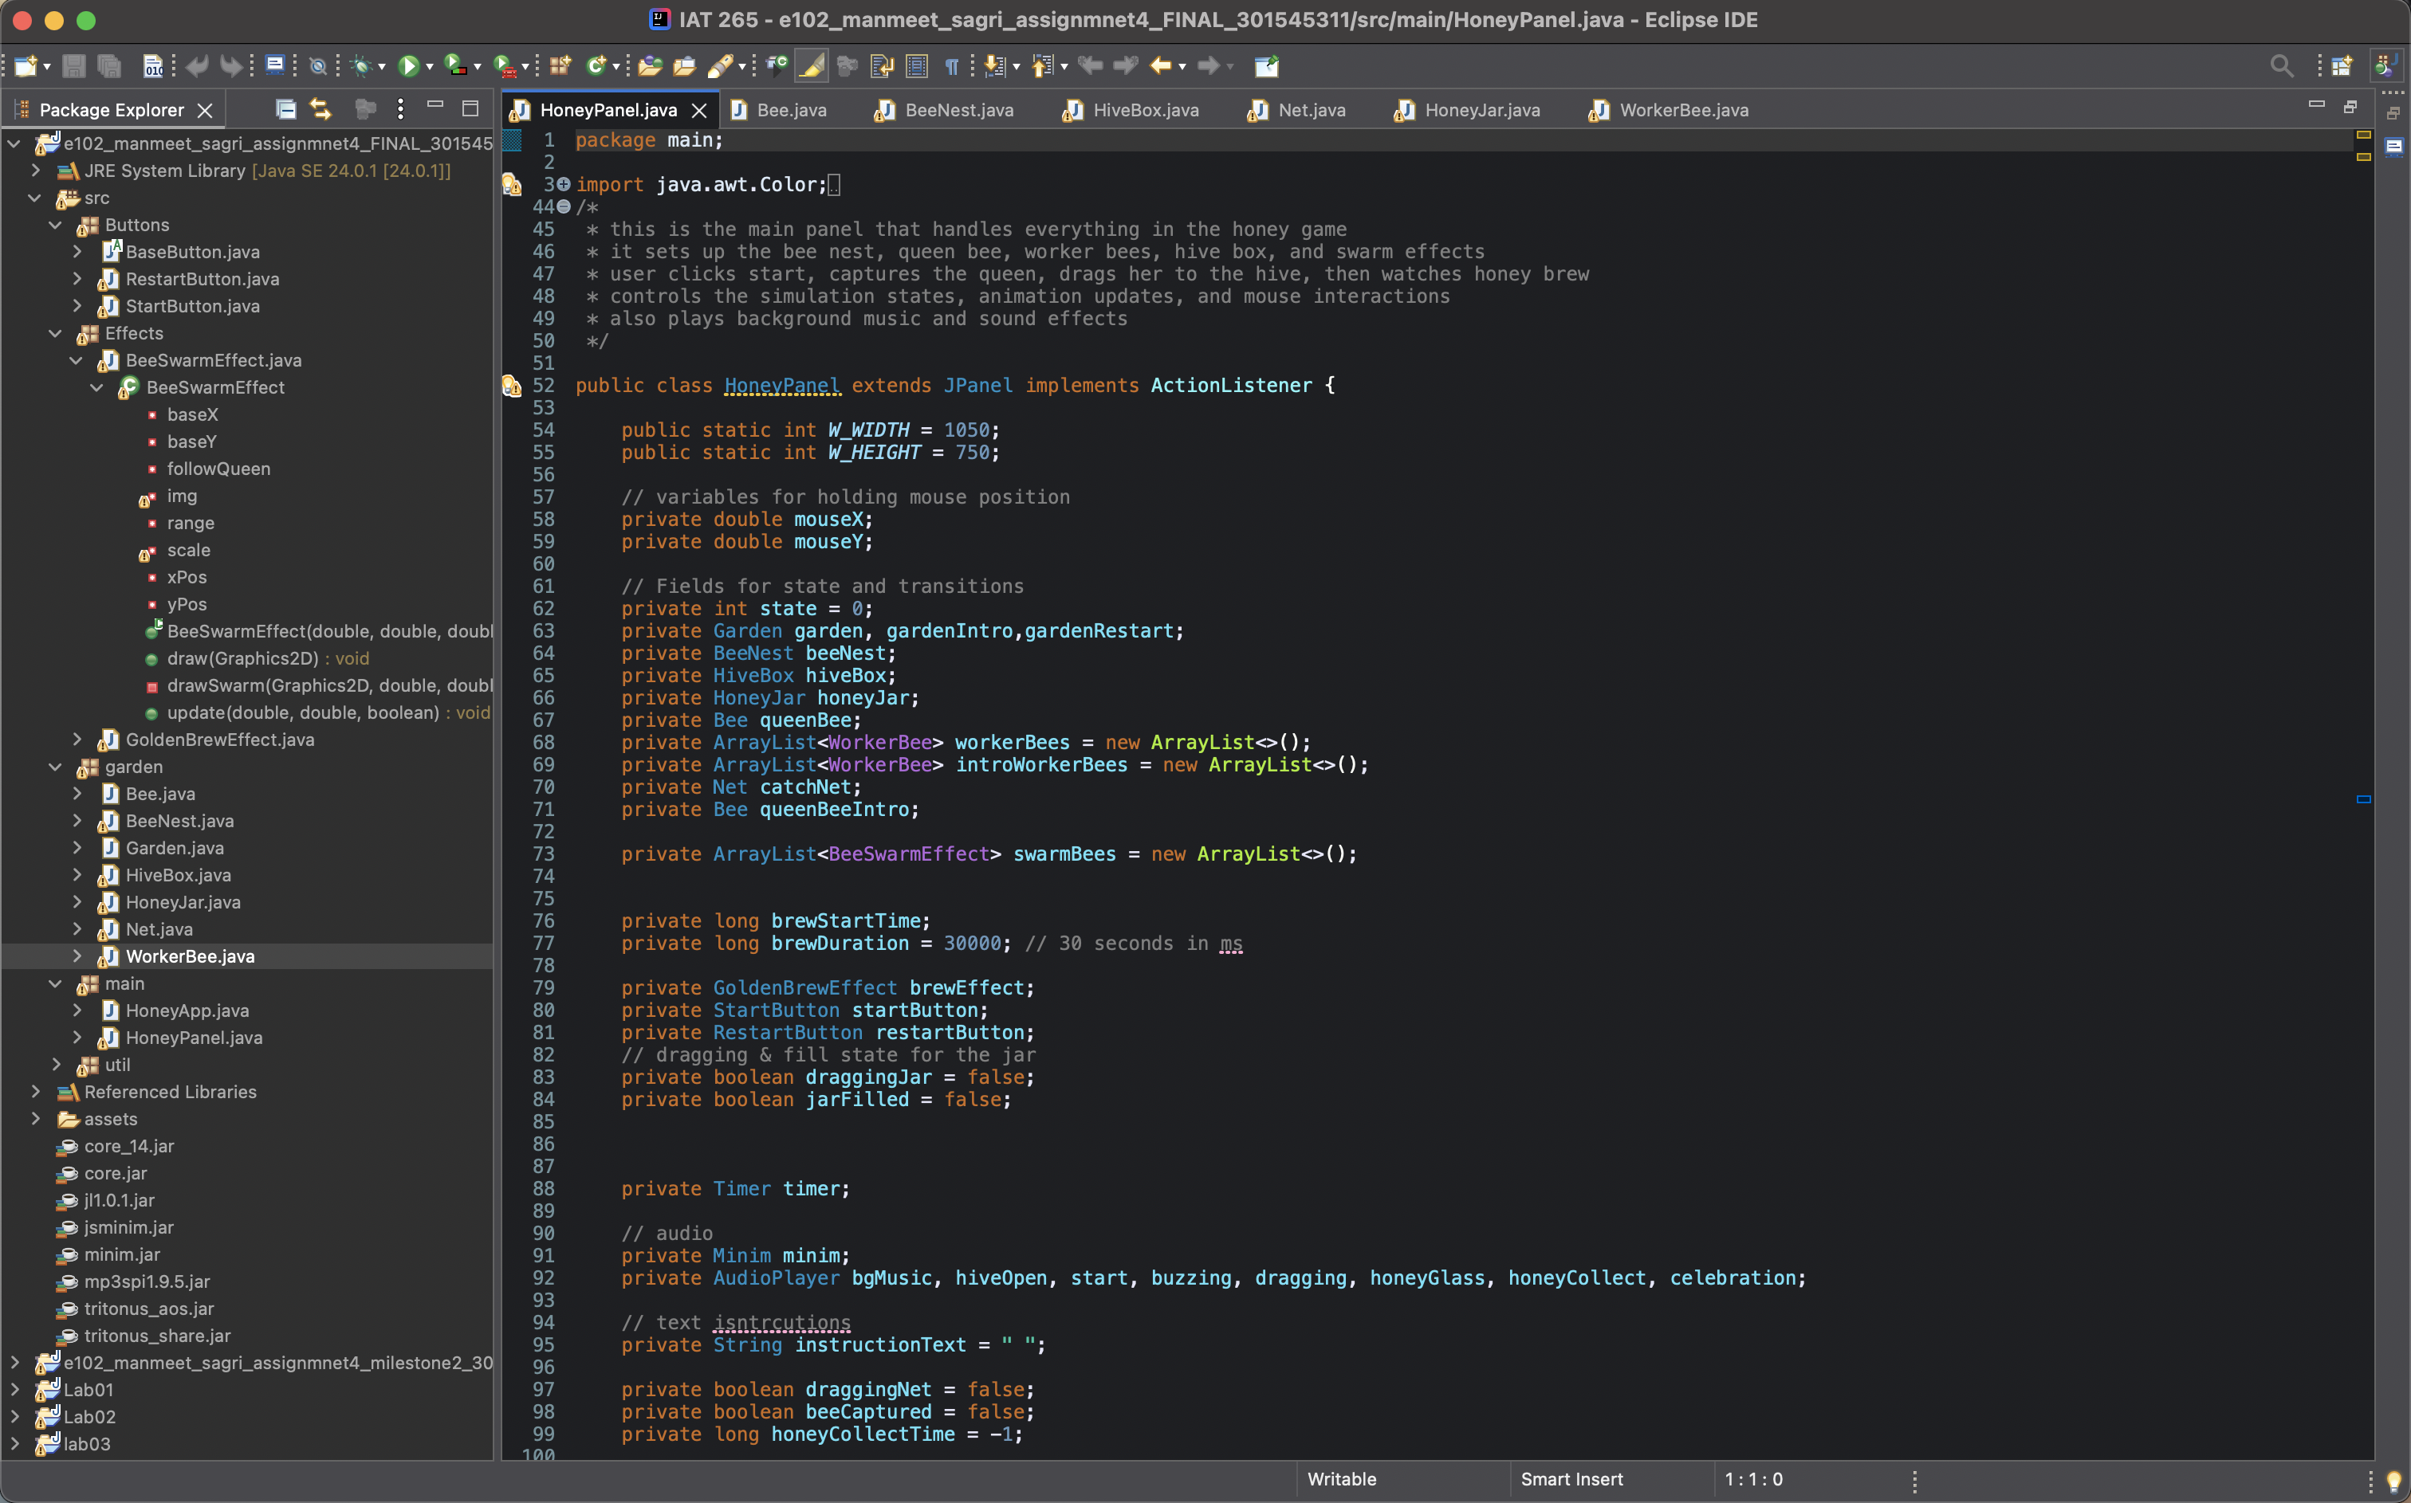Viewport: 2411px width, 1503px height.
Task: Expand the Referenced Libraries node
Action: tap(37, 1092)
